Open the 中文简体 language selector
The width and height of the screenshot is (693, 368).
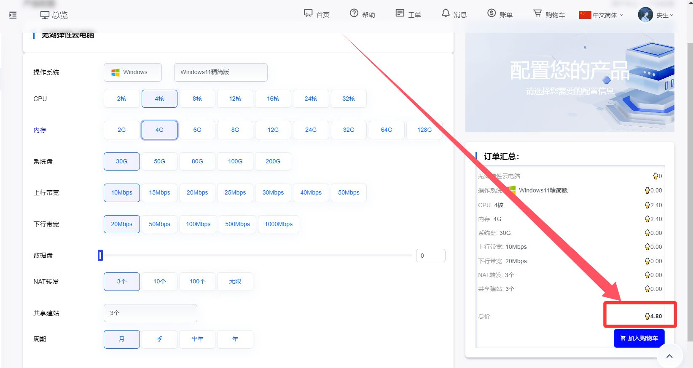click(x=601, y=15)
